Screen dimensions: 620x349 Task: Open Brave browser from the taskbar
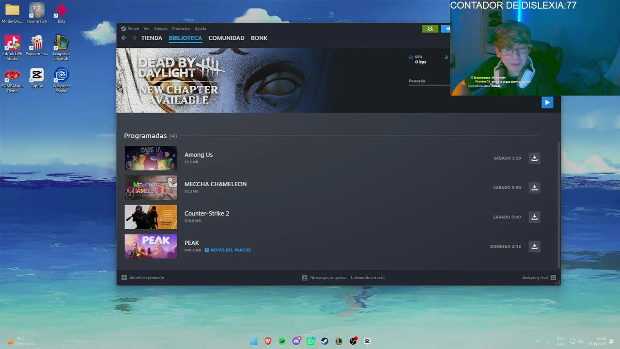tap(268, 341)
